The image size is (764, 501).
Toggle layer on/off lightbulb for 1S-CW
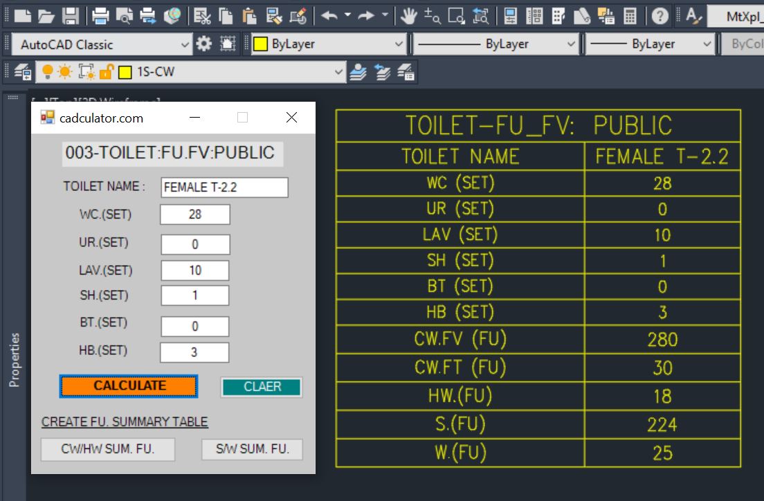click(x=48, y=71)
